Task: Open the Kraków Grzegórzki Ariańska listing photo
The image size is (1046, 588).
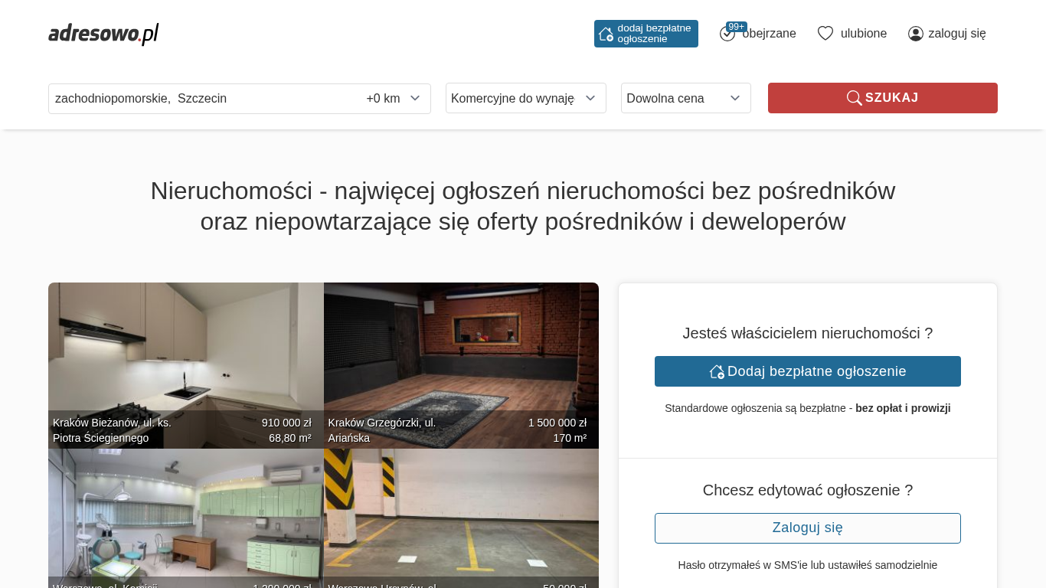Action: click(x=461, y=352)
